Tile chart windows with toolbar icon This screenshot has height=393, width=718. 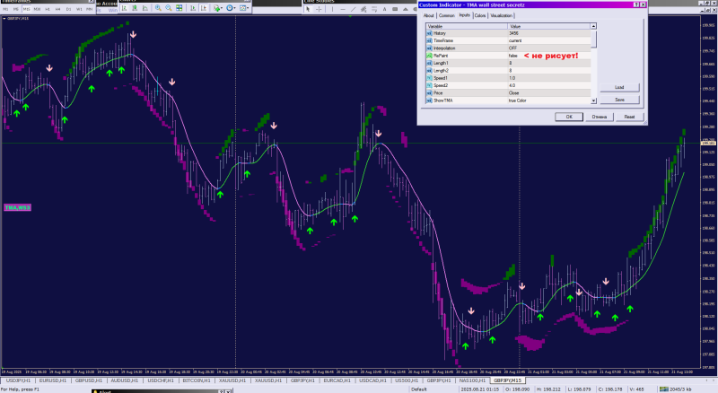click(179, 8)
